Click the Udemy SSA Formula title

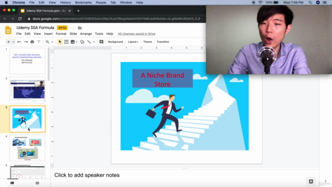pyautogui.click(x=35, y=28)
